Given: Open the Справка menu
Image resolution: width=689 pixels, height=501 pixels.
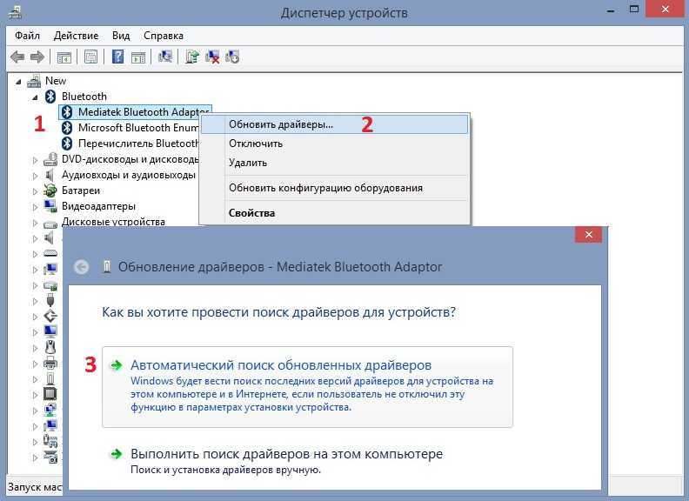Looking at the screenshot, I should (164, 36).
